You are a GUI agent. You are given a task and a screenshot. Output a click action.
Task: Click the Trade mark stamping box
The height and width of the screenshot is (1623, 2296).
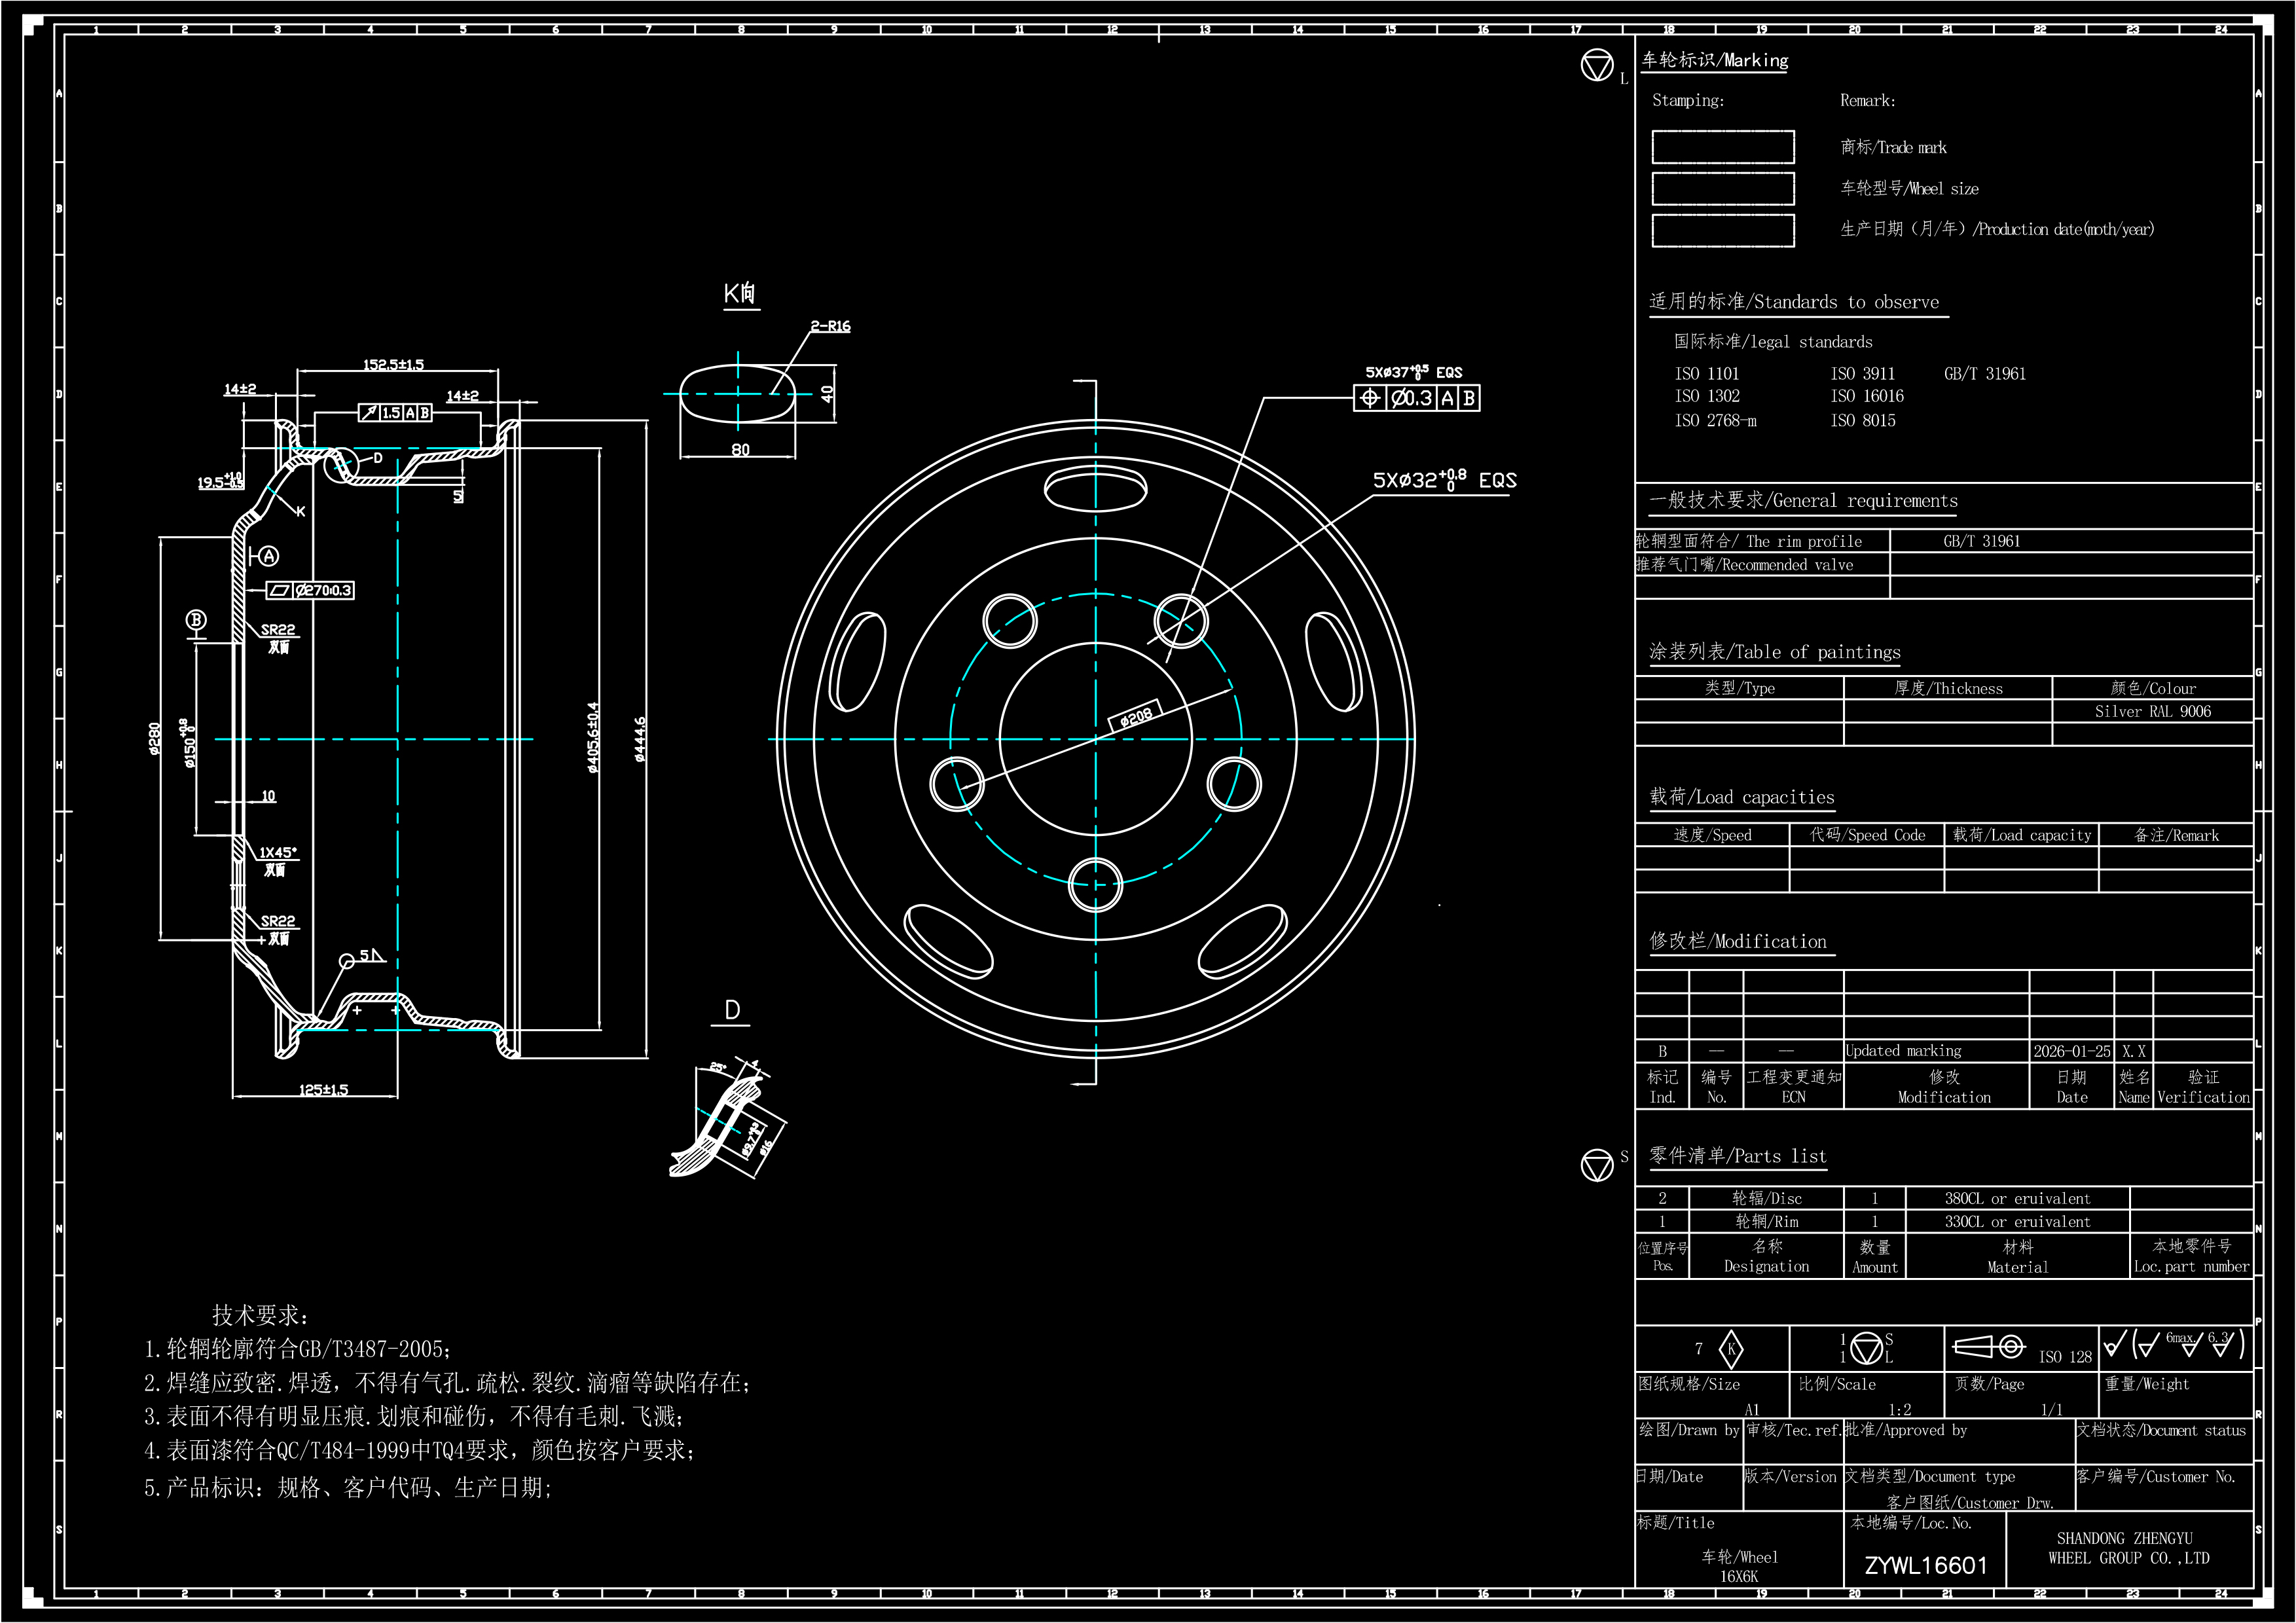click(x=1722, y=147)
